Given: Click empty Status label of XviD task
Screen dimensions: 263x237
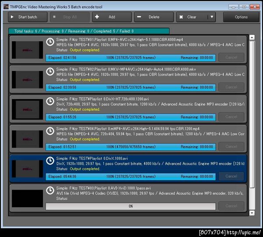Looking at the screenshot, I should (62, 198).
